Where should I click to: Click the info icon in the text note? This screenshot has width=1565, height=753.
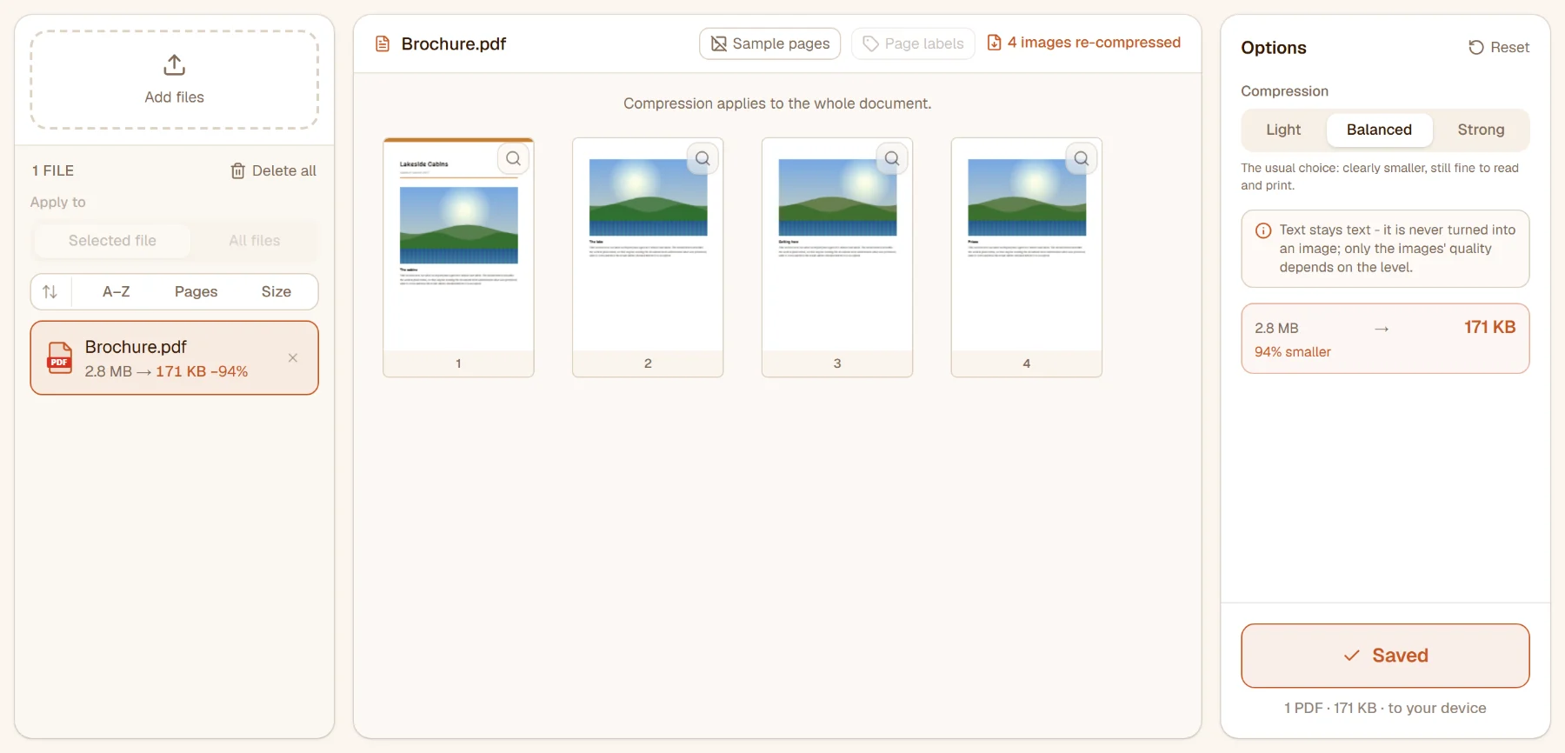click(x=1263, y=230)
